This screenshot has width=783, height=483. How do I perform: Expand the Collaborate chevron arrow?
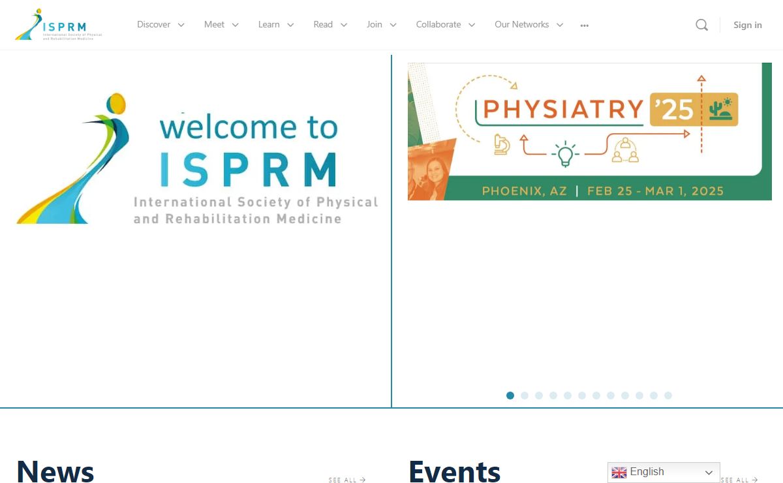(x=472, y=25)
